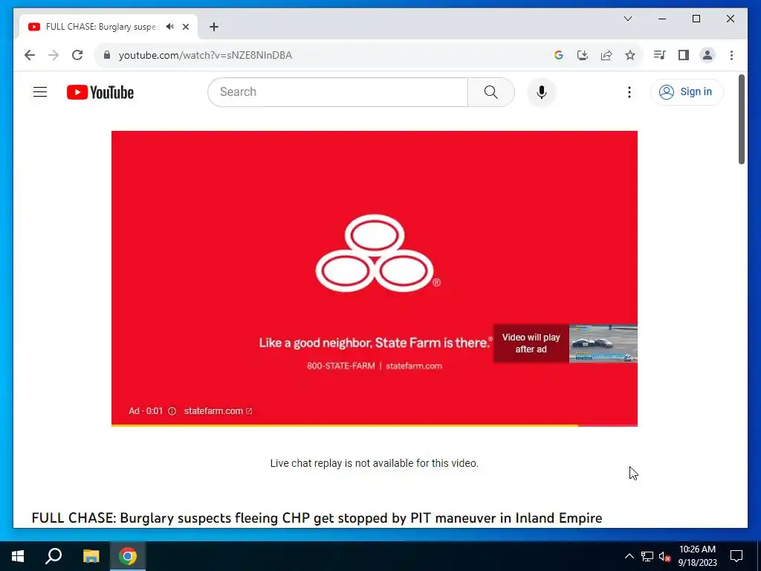The height and width of the screenshot is (571, 761).
Task: Click the ad progress bar
Action: point(375,425)
